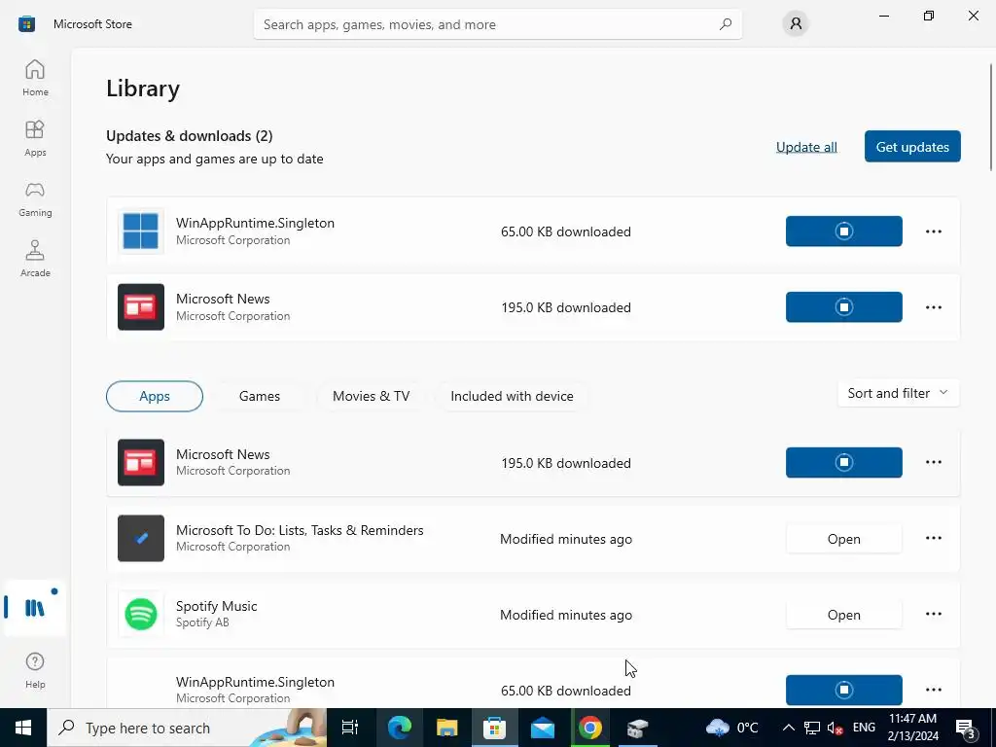
Task: Stop WinAppRuntime.Singleton download in Apps list
Action: (843, 690)
